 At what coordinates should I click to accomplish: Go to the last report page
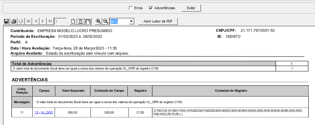(x=50, y=21)
